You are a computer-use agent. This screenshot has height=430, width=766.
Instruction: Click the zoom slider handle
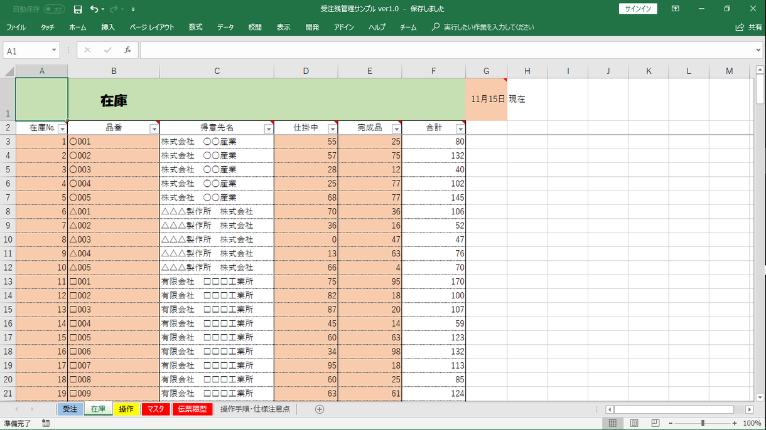703,424
